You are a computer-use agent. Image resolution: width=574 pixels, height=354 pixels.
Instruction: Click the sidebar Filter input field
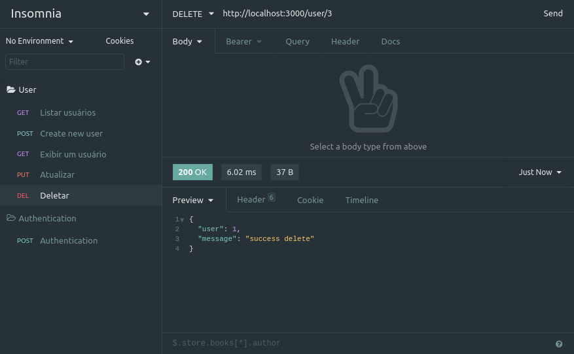[x=65, y=62]
